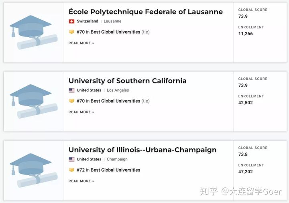Click #72 in Best Global Universities link
The image size is (289, 203).
click(108, 170)
